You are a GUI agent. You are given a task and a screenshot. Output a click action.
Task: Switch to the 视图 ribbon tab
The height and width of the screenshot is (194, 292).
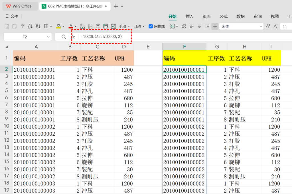tap(275, 16)
